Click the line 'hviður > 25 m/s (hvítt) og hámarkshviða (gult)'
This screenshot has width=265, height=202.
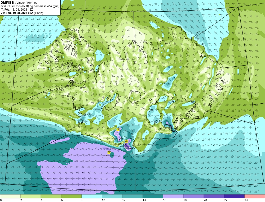point(30,6)
